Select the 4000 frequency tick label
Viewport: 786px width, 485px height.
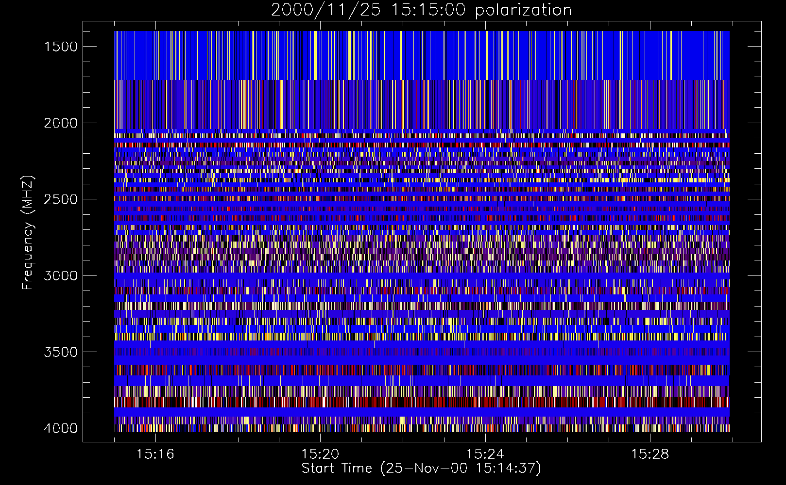61,428
